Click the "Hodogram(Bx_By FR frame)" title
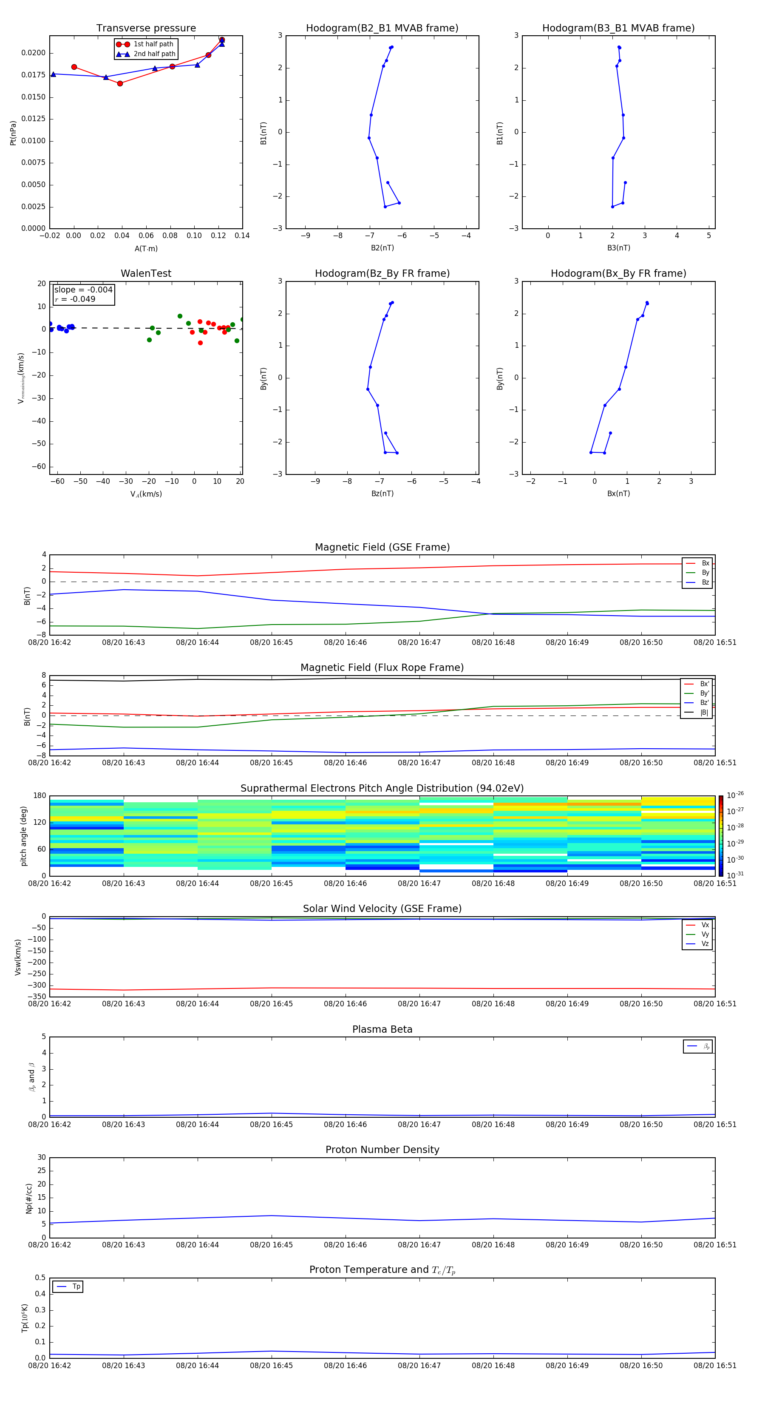The image size is (765, 1403). 618,273
